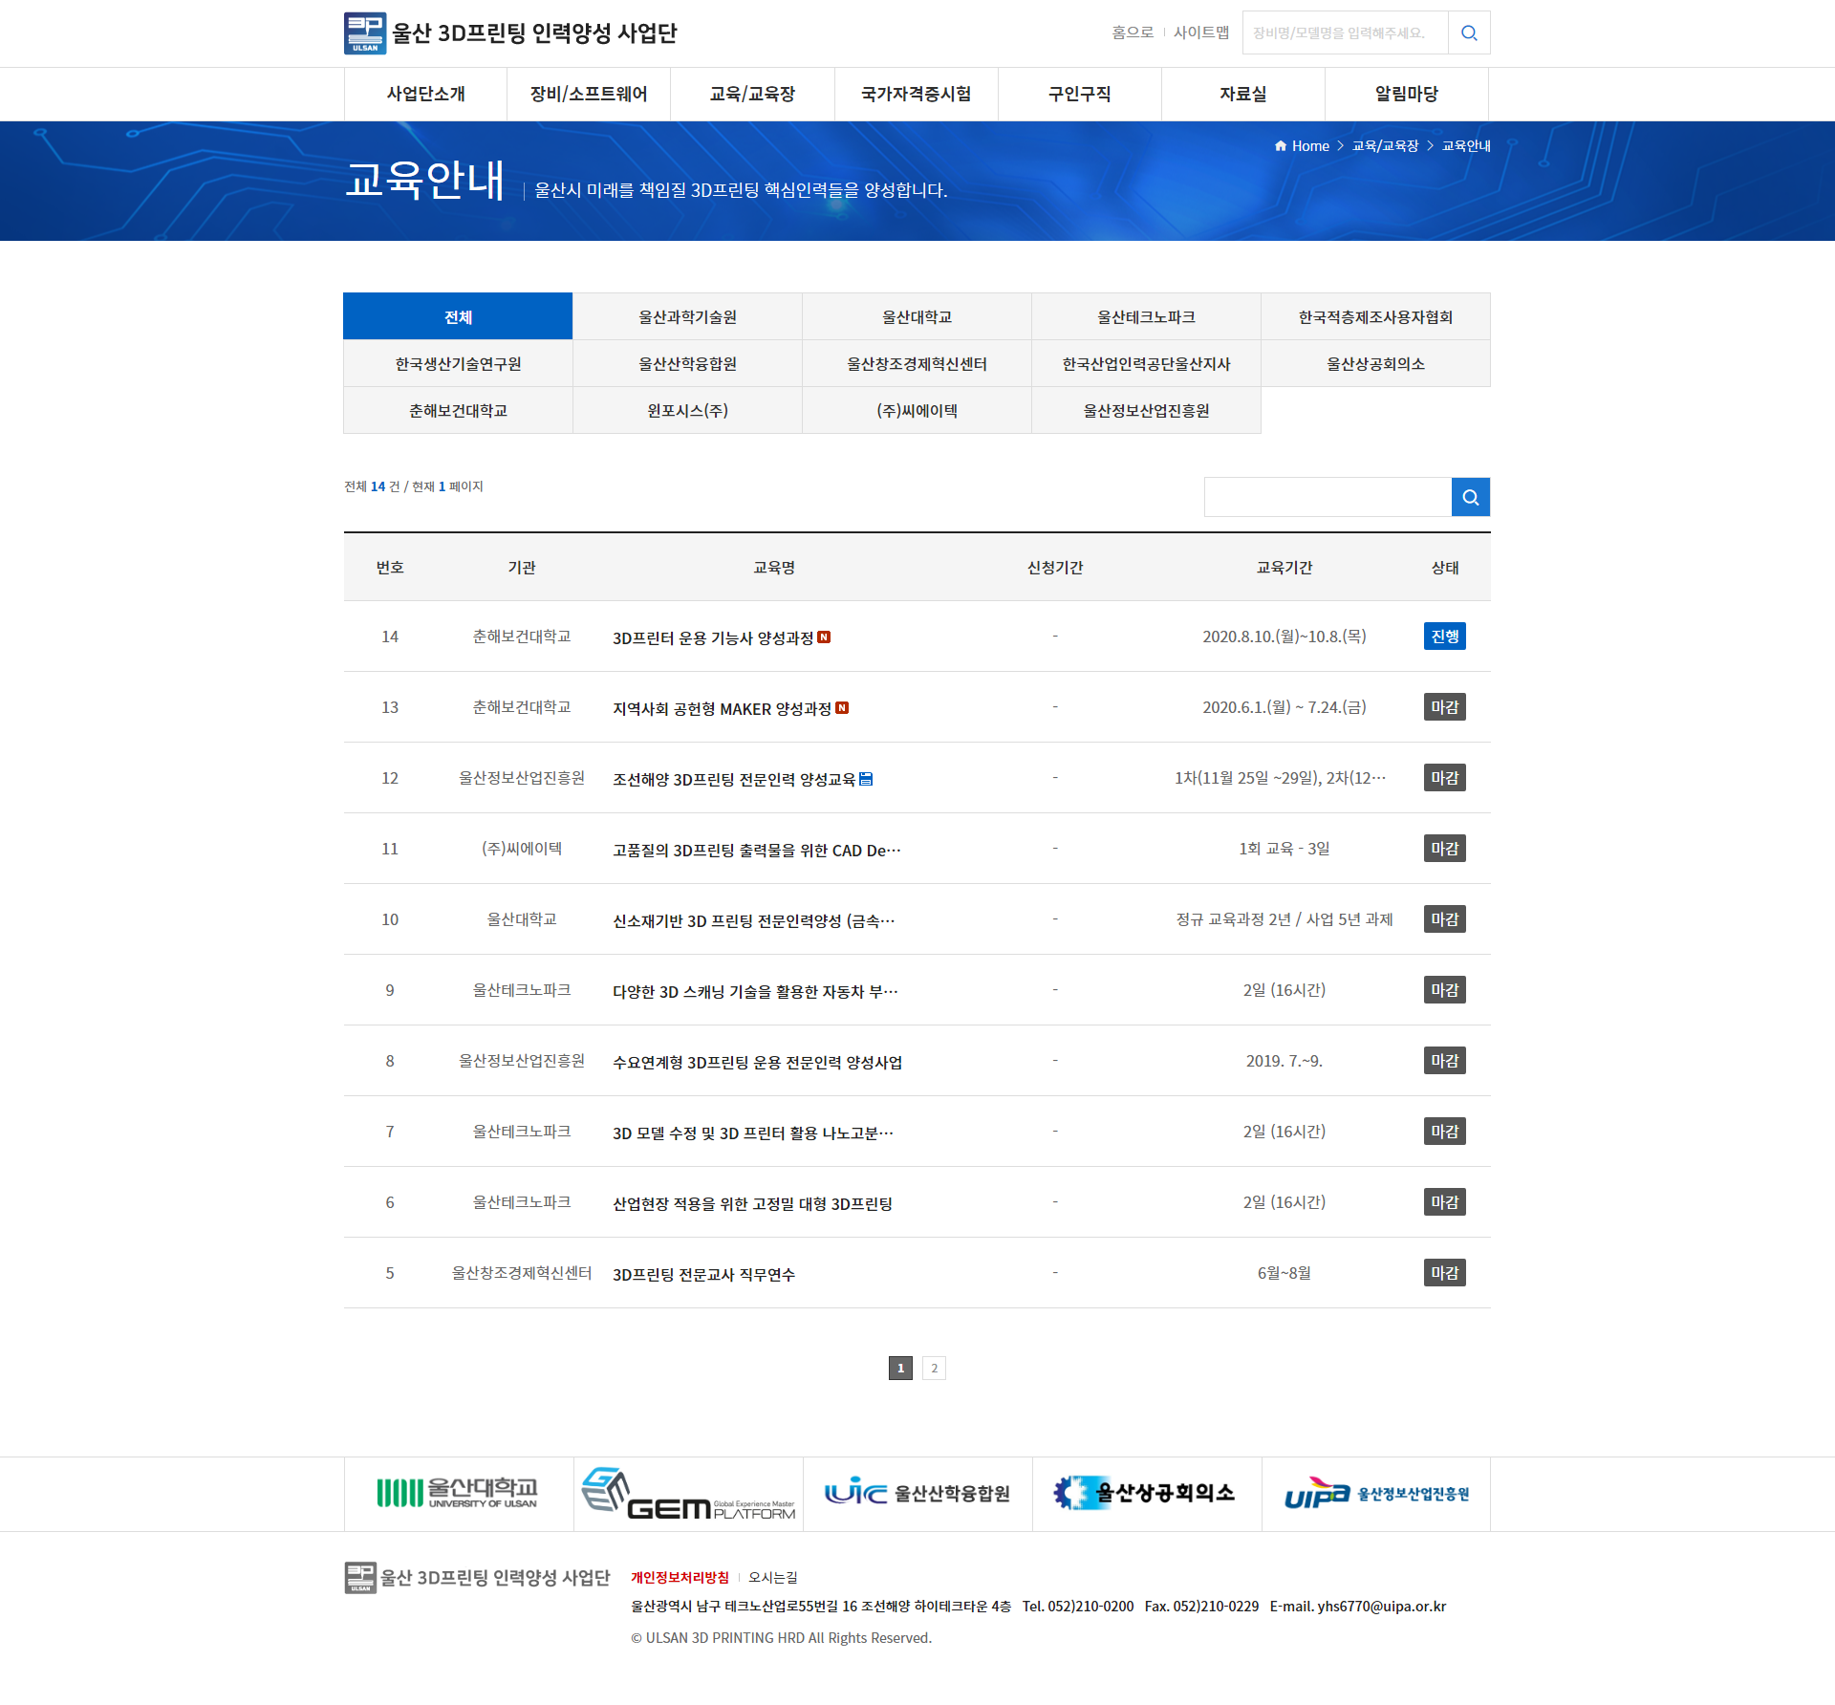Click the 사이트맵 link in header
This screenshot has width=1835, height=1705.
pos(1200,32)
